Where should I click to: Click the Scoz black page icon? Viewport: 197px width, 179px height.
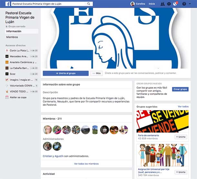7,74
